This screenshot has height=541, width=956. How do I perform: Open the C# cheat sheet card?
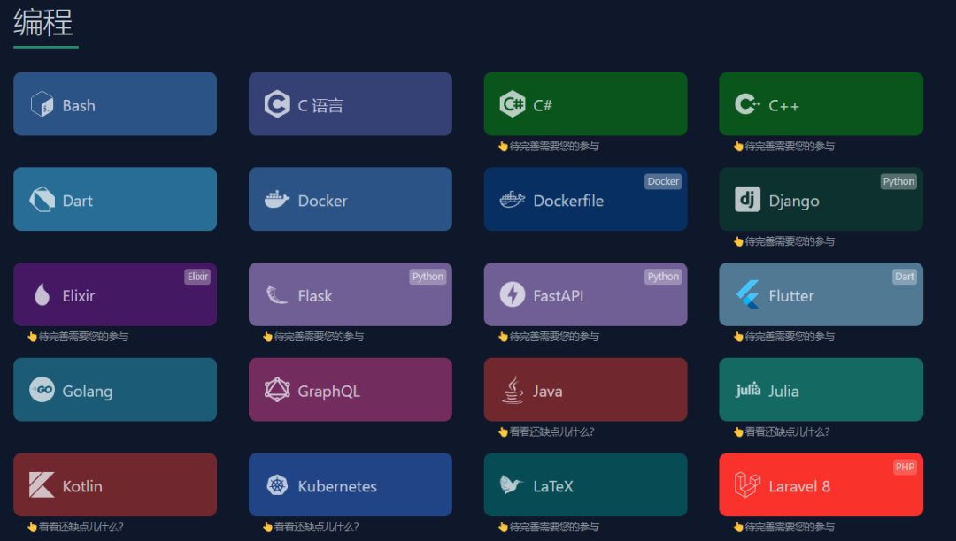pos(585,104)
